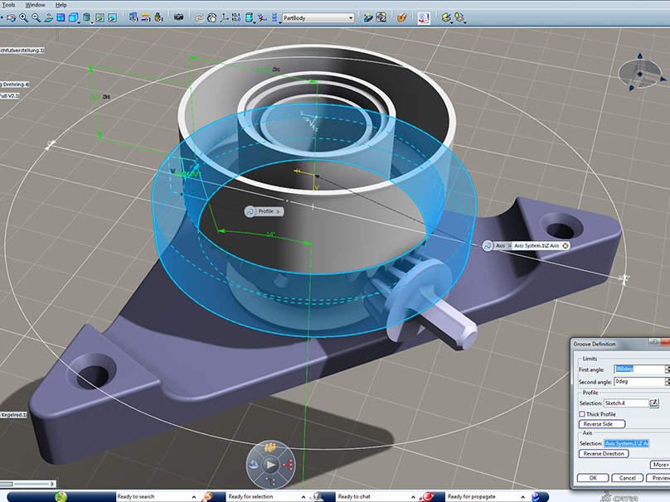The height and width of the screenshot is (502, 670).
Task: Click the Profile badge in the viewport
Action: [265, 211]
